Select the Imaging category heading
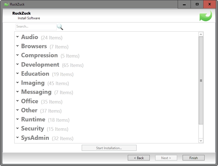The width and height of the screenshot is (218, 166). pos(33,83)
